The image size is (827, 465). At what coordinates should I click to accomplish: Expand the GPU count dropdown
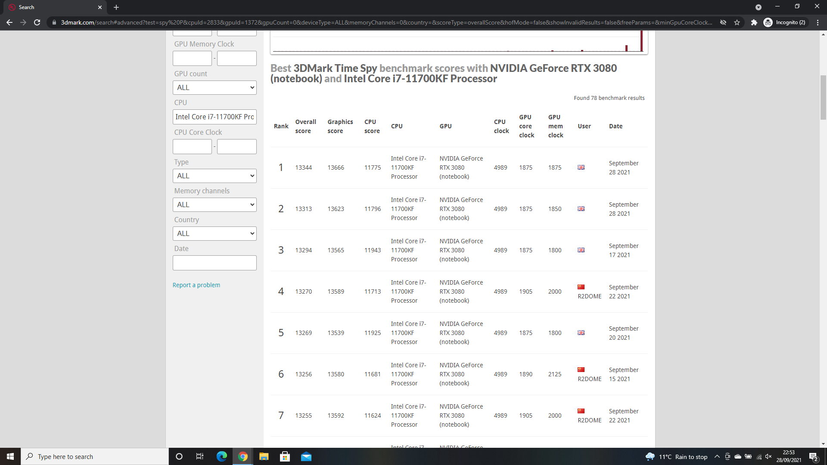[x=215, y=87]
